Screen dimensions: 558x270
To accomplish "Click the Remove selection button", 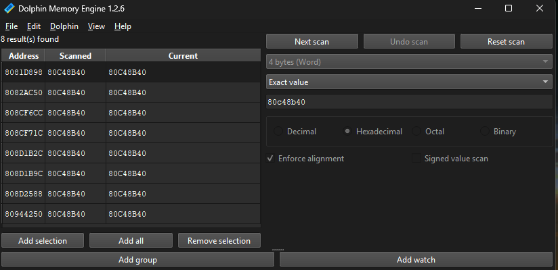I will pos(219,240).
